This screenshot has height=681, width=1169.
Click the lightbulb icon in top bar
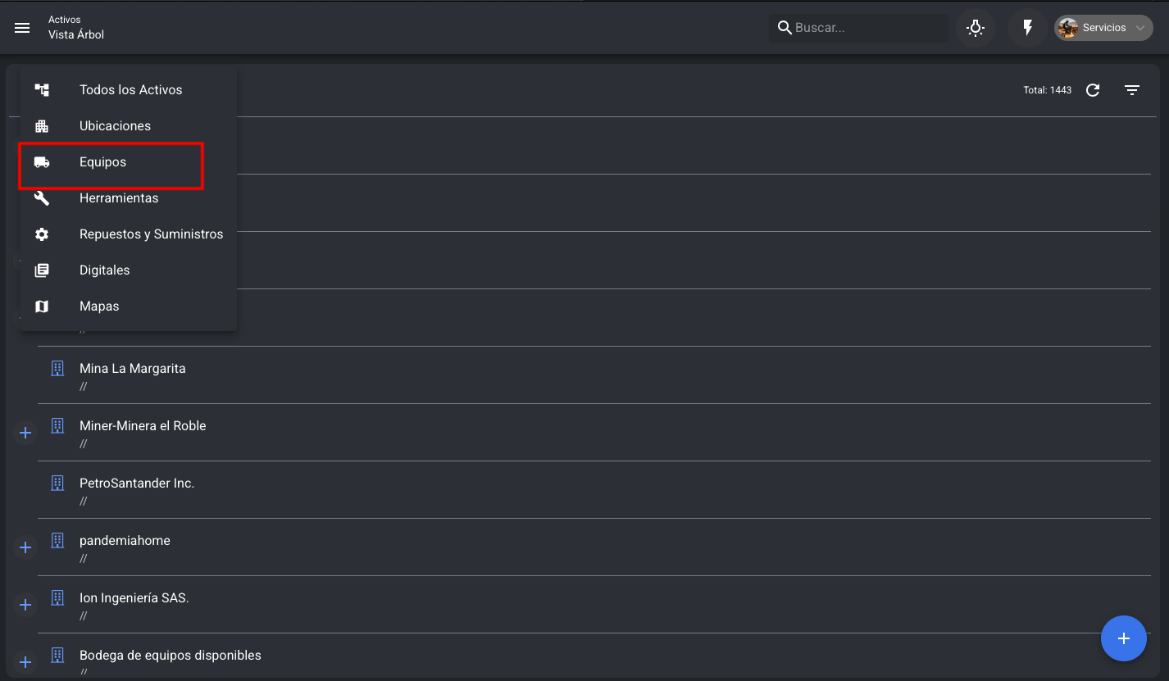point(975,28)
